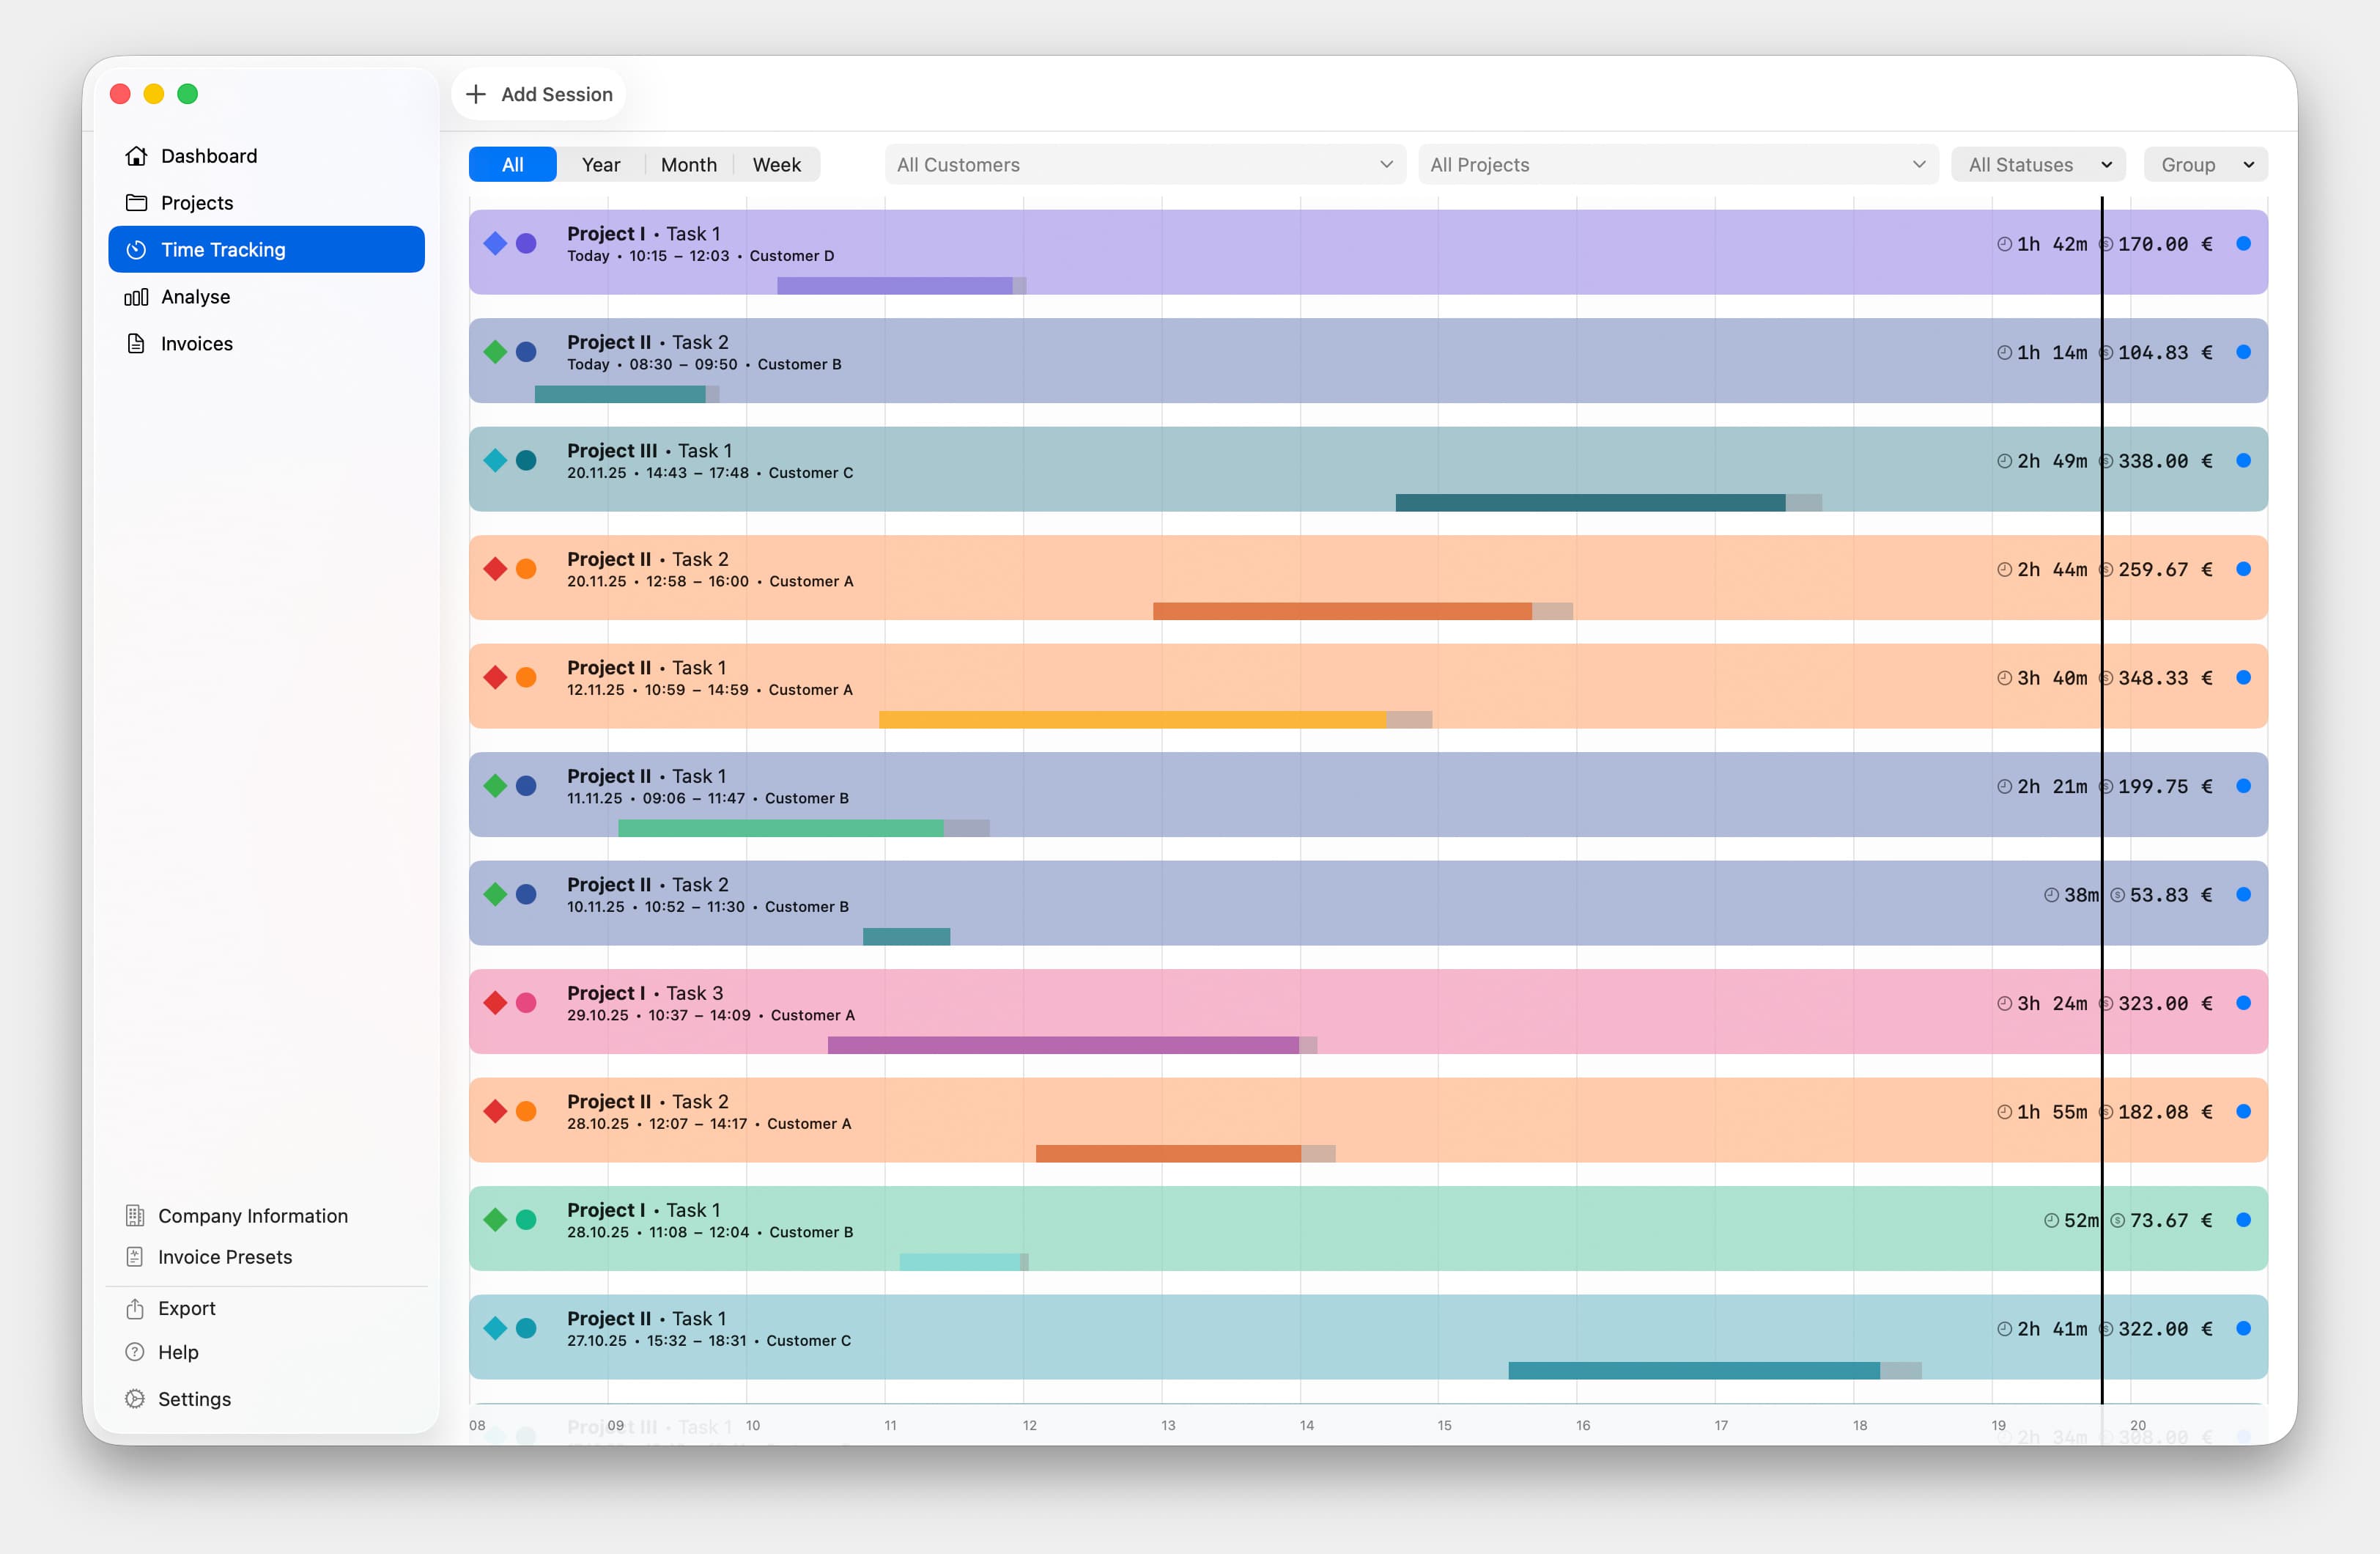This screenshot has width=2380, height=1554.
Task: Toggle the status dot on the 38m Project II session
Action: [2245, 894]
